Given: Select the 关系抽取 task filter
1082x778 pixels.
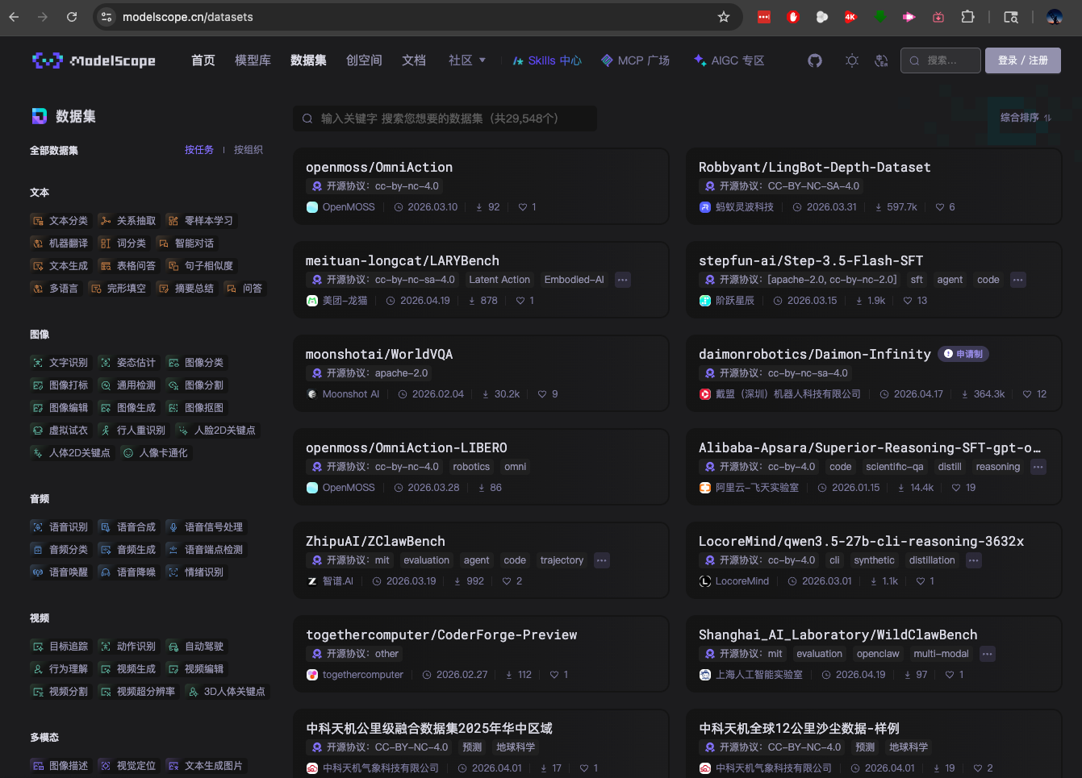Looking at the screenshot, I should [x=127, y=221].
